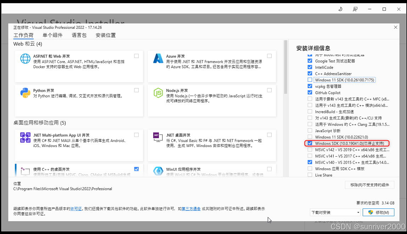Check MSVC v142 VS 2019 build tools
This screenshot has width=407, height=234.
coord(310,149)
